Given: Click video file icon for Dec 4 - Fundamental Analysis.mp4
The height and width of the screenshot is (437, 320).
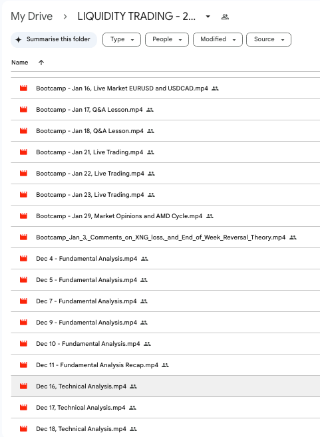Looking at the screenshot, I should point(24,259).
